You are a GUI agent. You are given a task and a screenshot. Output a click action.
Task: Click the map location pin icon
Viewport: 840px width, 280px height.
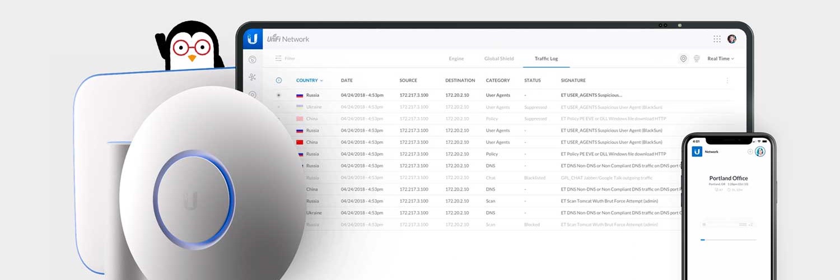coord(683,58)
